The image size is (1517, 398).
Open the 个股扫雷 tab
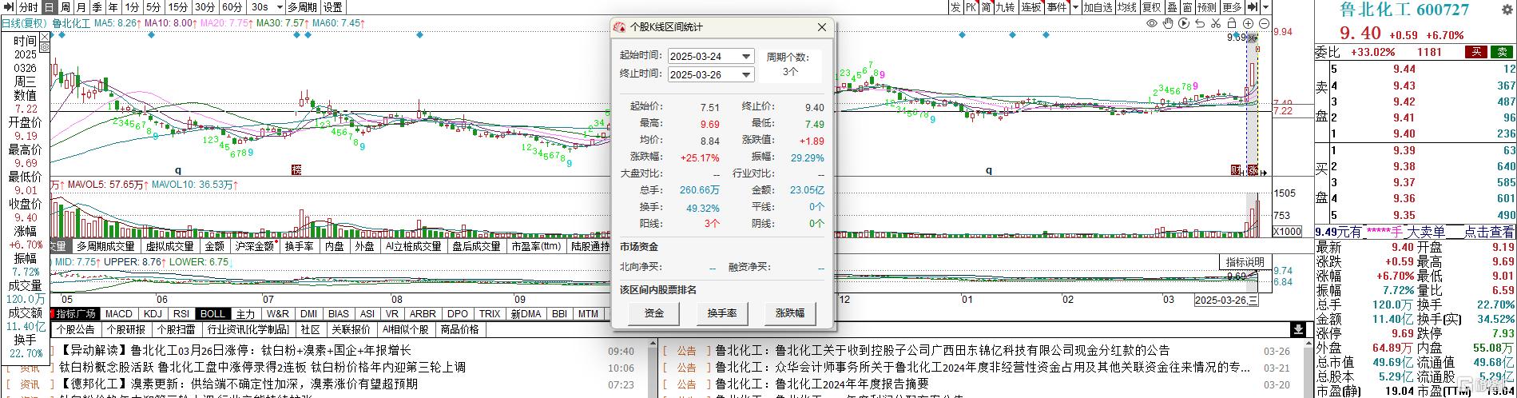point(175,329)
